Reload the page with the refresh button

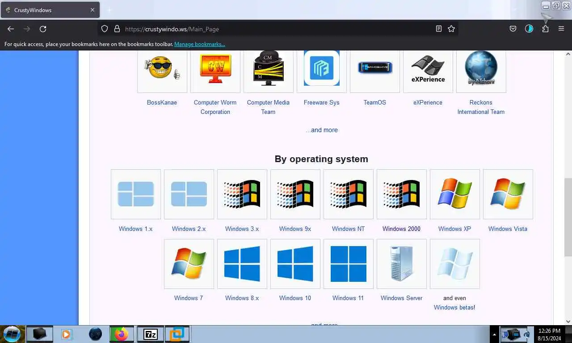click(x=43, y=29)
